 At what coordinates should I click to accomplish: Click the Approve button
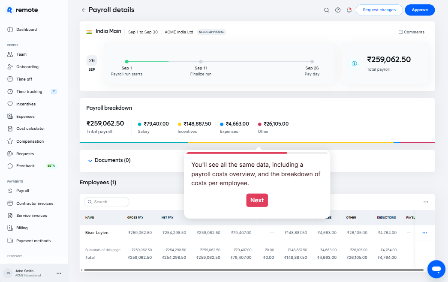(x=420, y=10)
